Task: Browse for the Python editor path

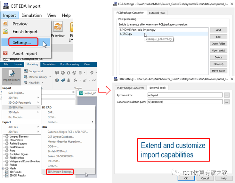Action: [227, 95]
